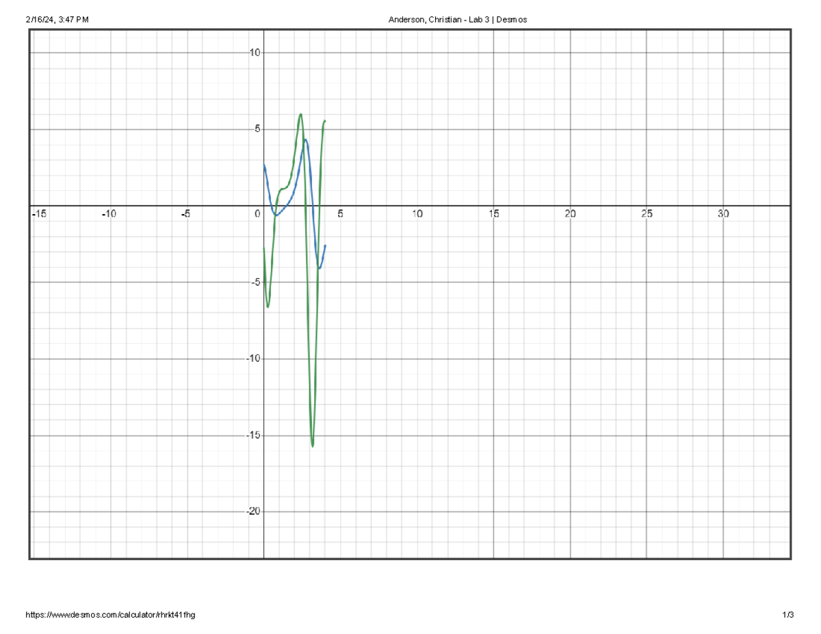
Task: Click the -15 label on the x-axis
Action: pos(39,214)
